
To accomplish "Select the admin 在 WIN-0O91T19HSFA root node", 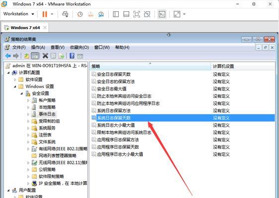I will [x=47, y=66].
